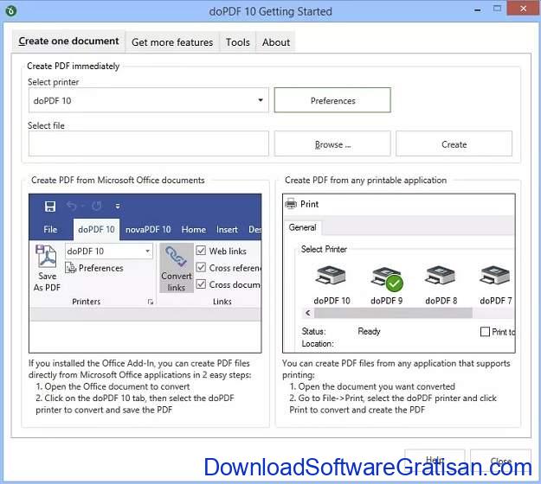
Task: Toggle the Cross document checkbox
Action: pyautogui.click(x=201, y=284)
